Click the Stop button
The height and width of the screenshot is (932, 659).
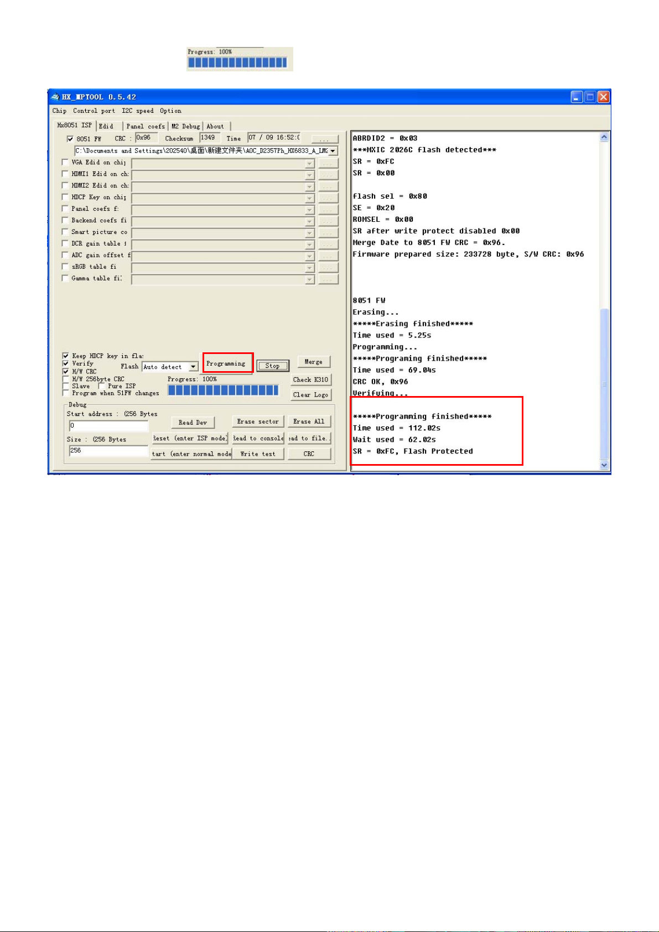pyautogui.click(x=273, y=366)
